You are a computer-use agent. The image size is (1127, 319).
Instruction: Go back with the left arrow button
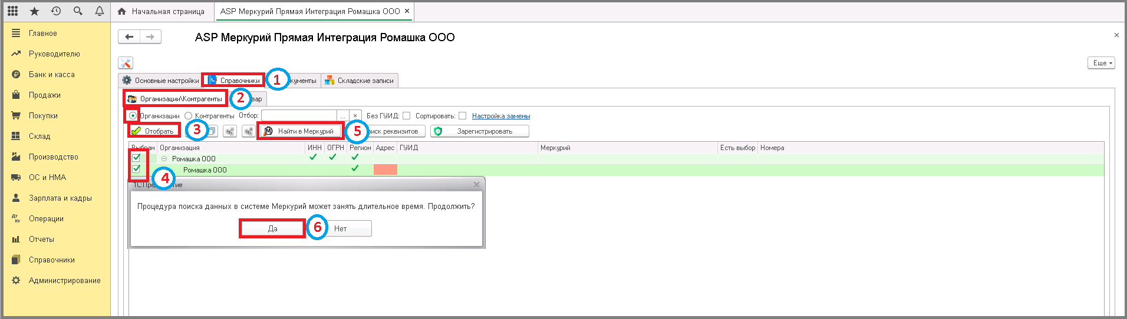click(129, 37)
